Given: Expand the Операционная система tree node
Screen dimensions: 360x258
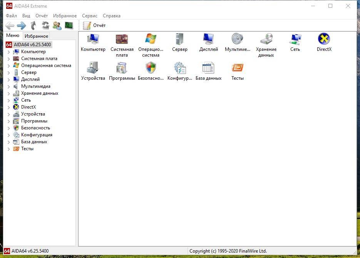Looking at the screenshot, I should tap(9, 65).
